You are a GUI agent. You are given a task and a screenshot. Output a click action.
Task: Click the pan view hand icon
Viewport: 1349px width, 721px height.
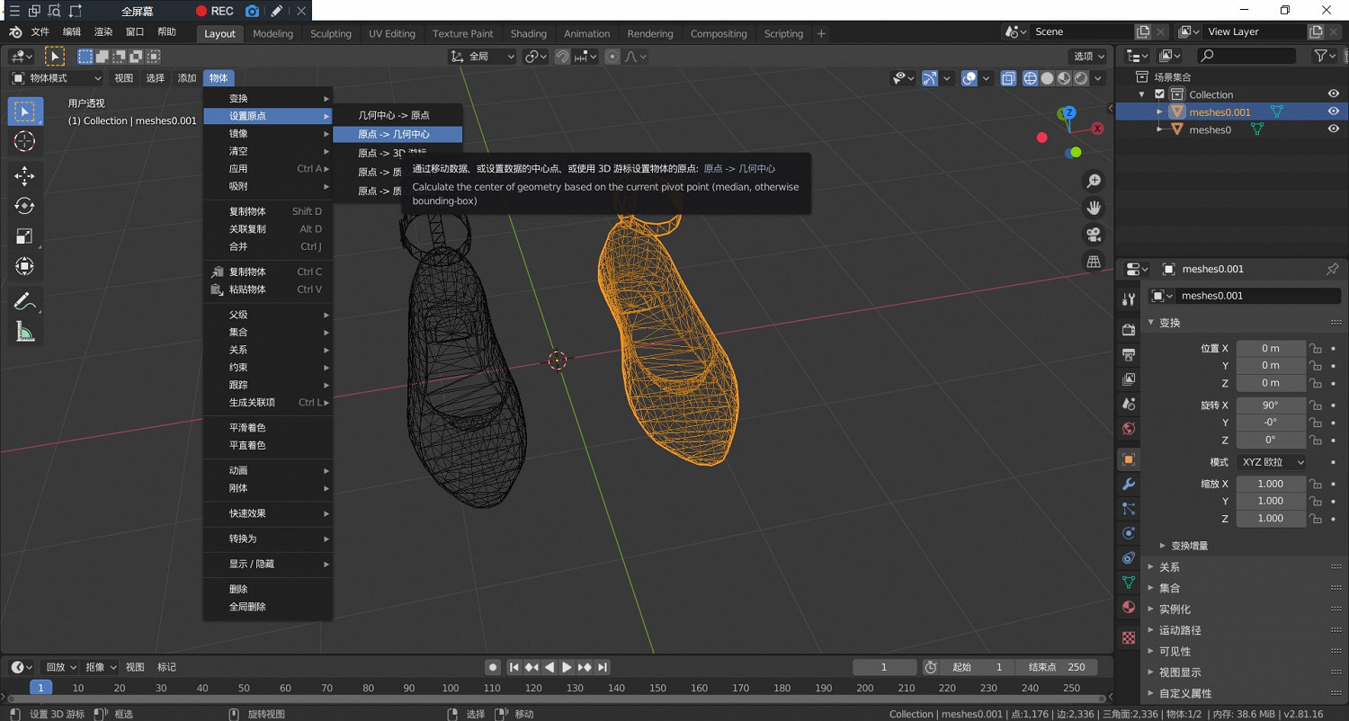1094,208
